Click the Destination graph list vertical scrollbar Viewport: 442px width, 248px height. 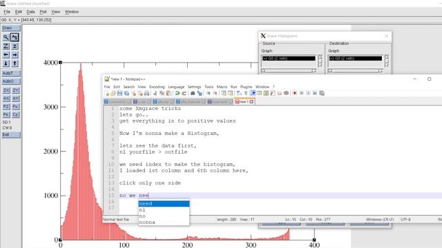[x=387, y=61]
